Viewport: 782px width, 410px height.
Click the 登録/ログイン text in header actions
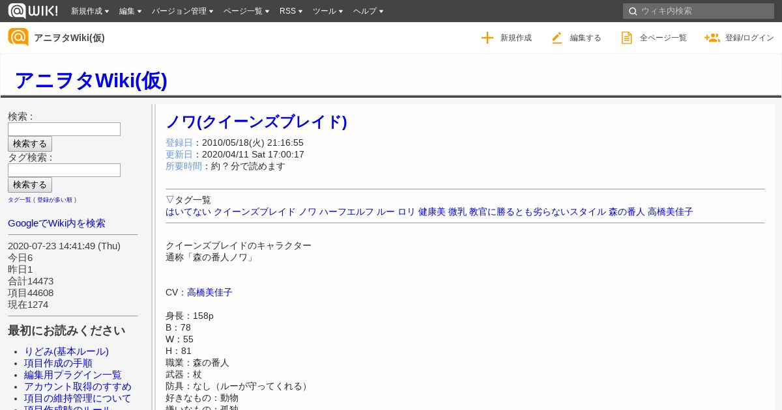pos(749,38)
